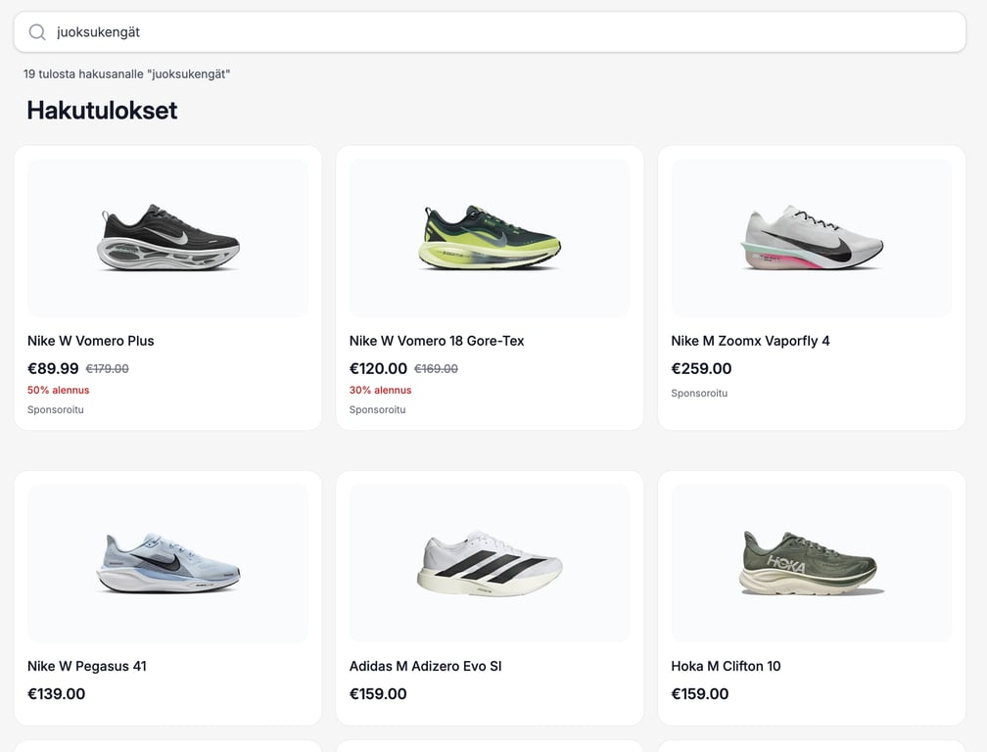Viewport: 987px width, 752px height.
Task: Click the juoksukengät search input field
Action: pyautogui.click(x=490, y=32)
